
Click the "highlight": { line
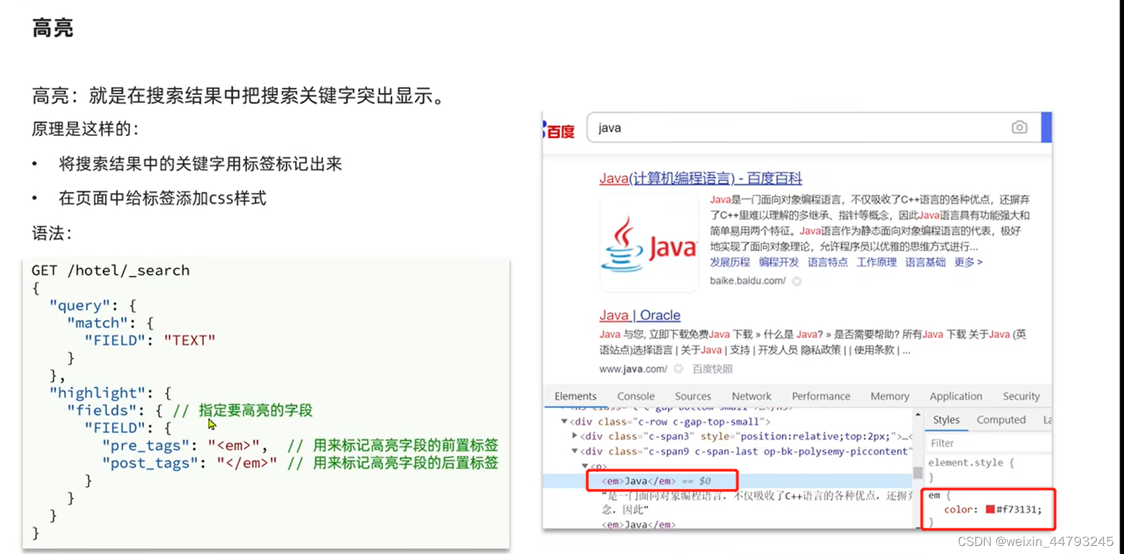point(110,393)
